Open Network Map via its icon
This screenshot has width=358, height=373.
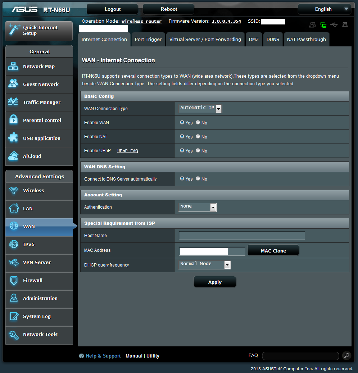(13, 66)
